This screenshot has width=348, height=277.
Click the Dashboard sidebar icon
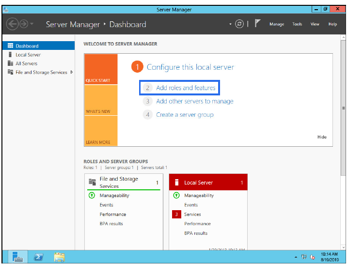click(x=10, y=46)
